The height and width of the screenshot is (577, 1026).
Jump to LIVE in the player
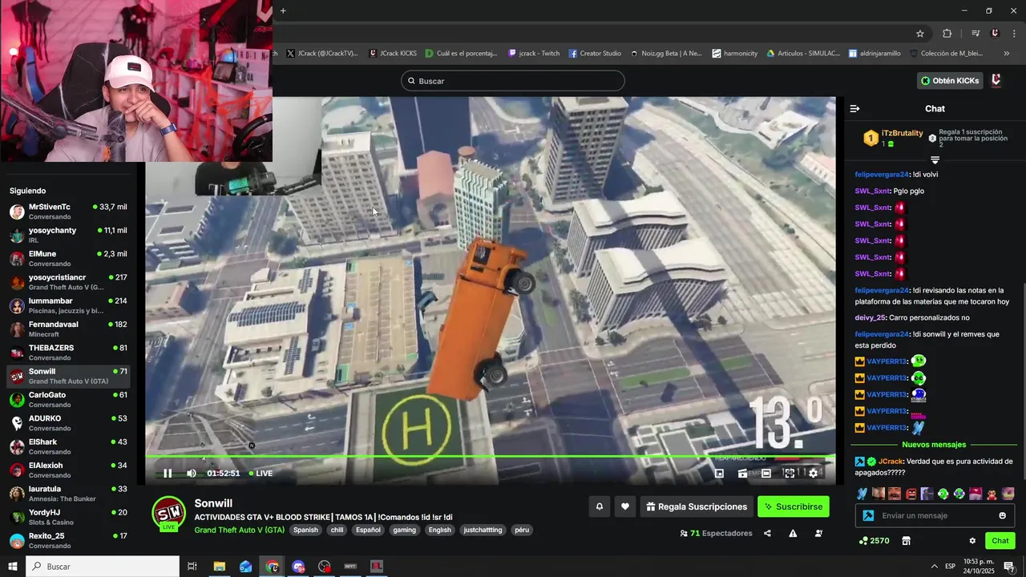pos(261,473)
